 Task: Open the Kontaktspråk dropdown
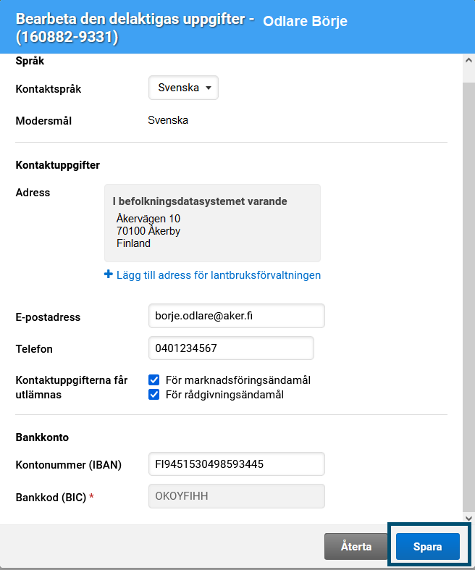click(x=183, y=88)
